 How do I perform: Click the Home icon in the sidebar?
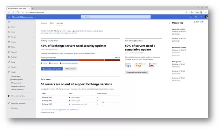click(x=9, y=27)
